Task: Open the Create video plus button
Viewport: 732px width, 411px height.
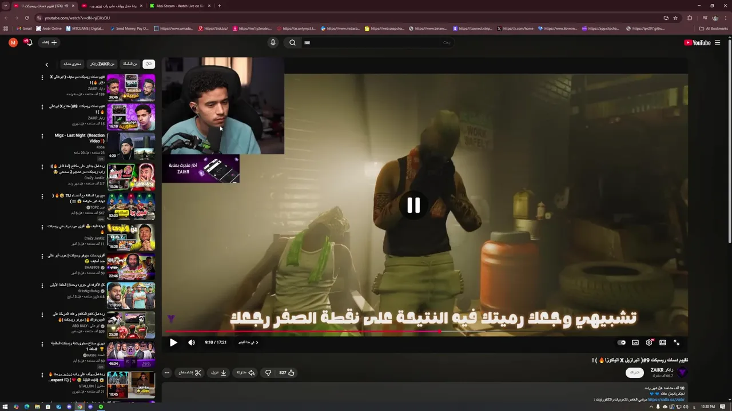Action: click(50, 42)
